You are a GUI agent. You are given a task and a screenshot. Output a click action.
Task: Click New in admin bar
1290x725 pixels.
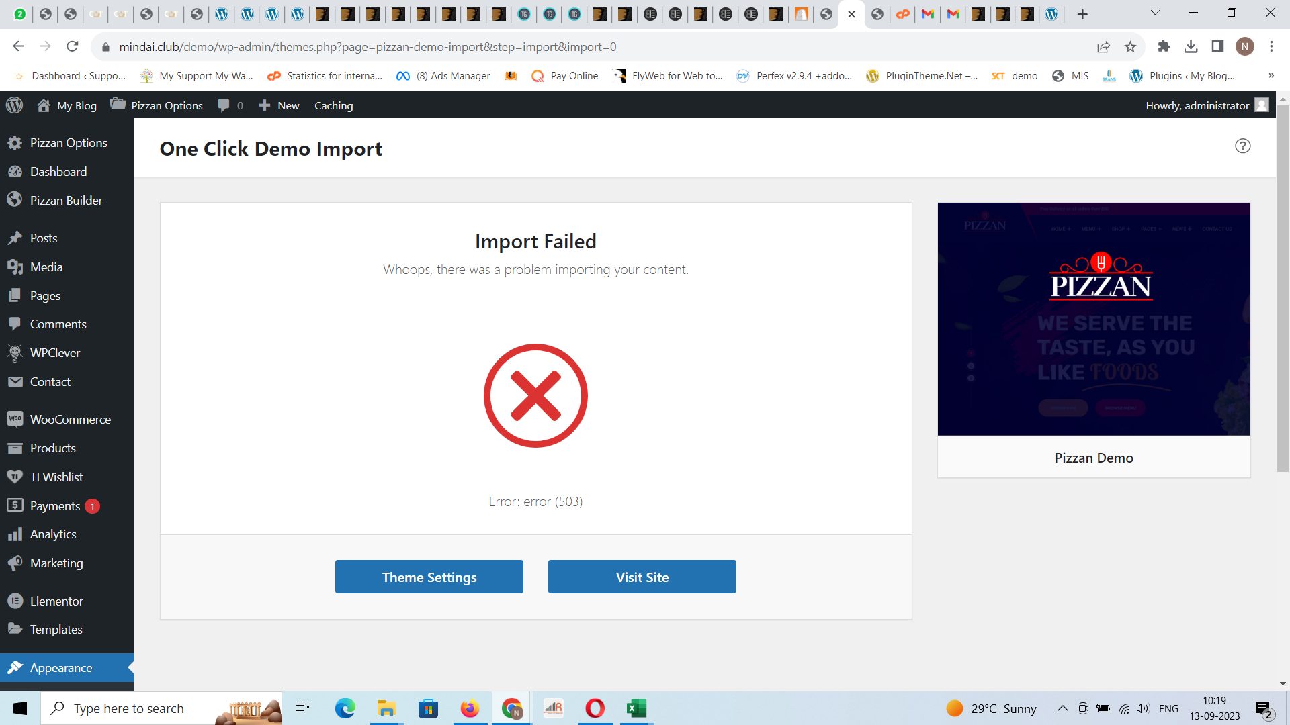(279, 105)
